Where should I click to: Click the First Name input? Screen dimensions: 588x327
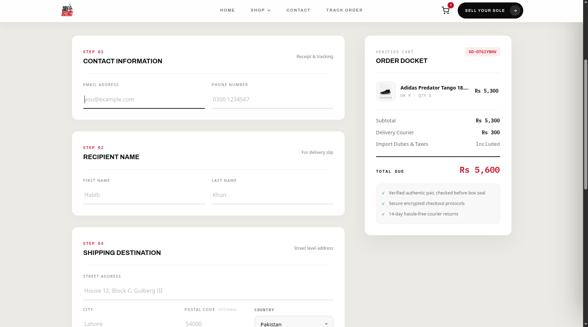pos(144,195)
